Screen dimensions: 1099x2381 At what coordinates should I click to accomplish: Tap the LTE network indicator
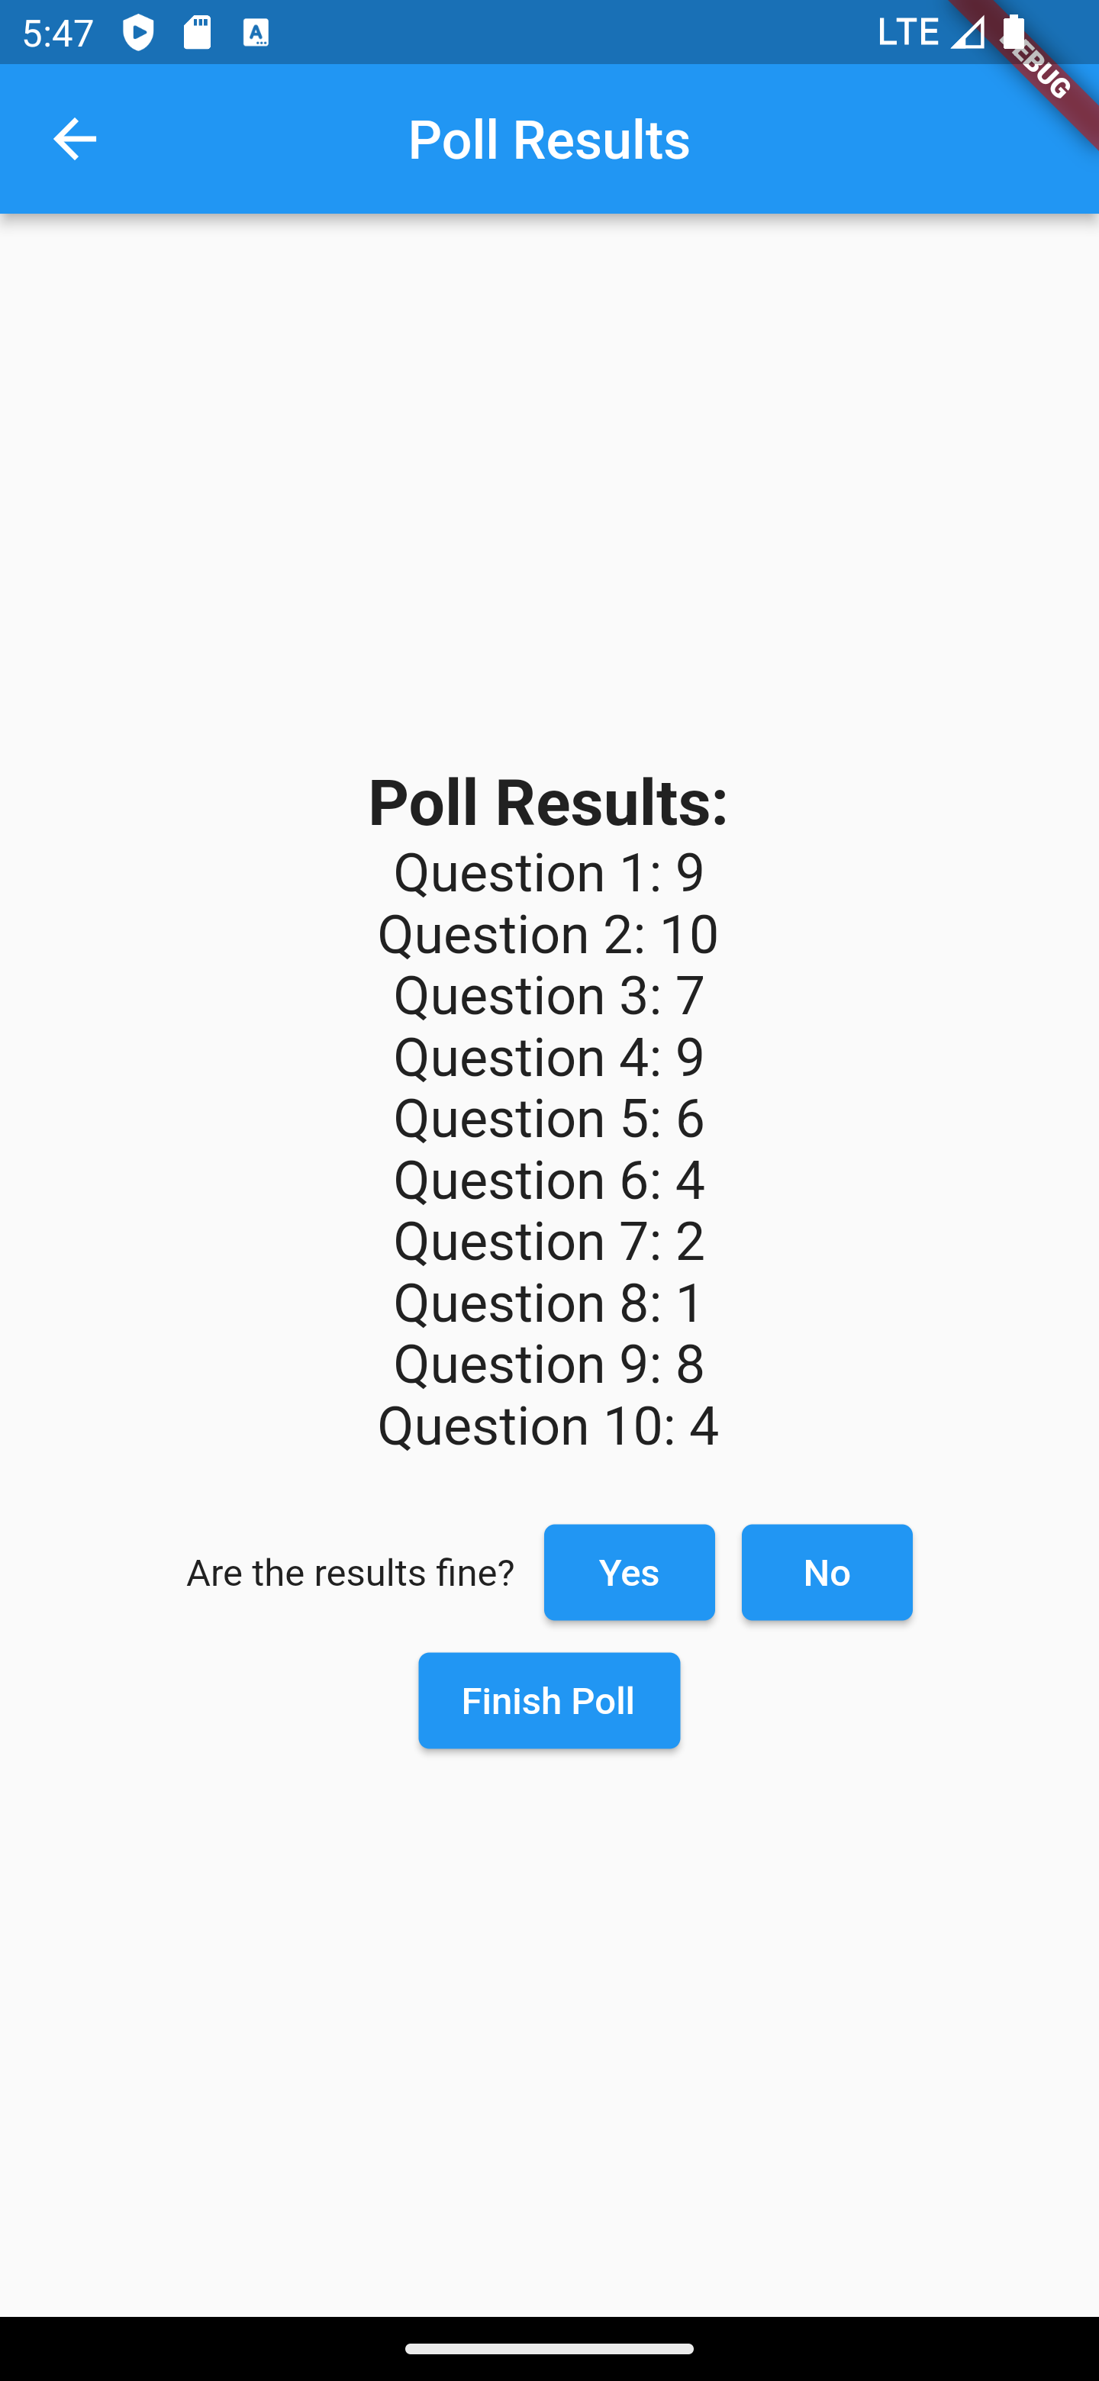(907, 34)
